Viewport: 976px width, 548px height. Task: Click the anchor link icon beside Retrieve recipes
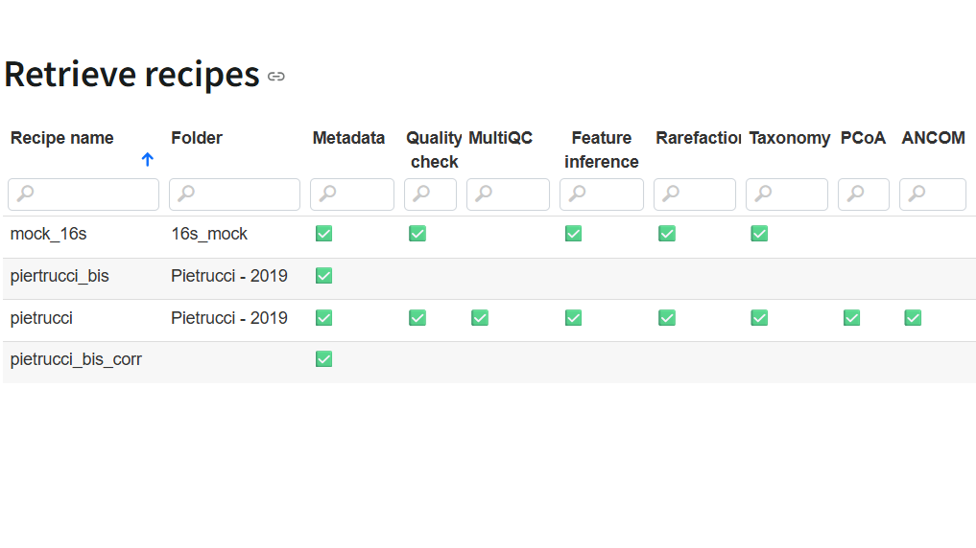pos(276,77)
